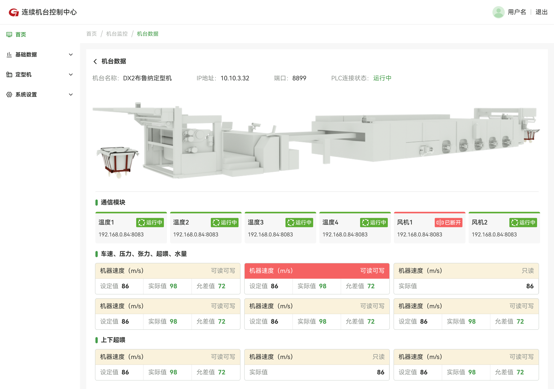Open the 系统设置 sidebar menu
Screen dimensions: 554x389
click(40, 94)
